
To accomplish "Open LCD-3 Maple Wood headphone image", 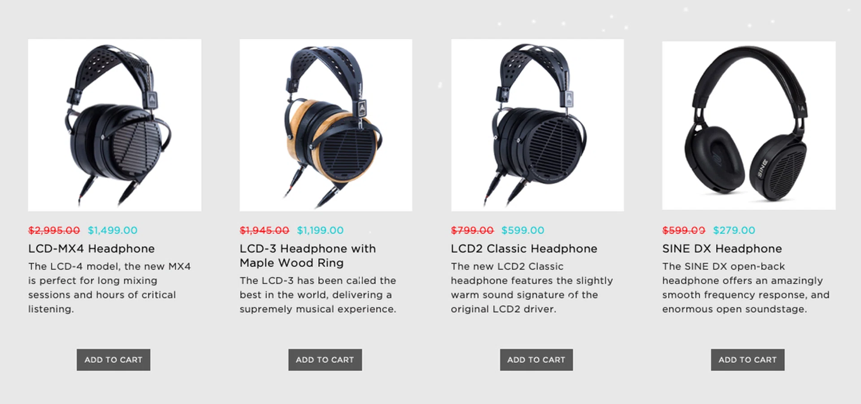I will point(326,125).
